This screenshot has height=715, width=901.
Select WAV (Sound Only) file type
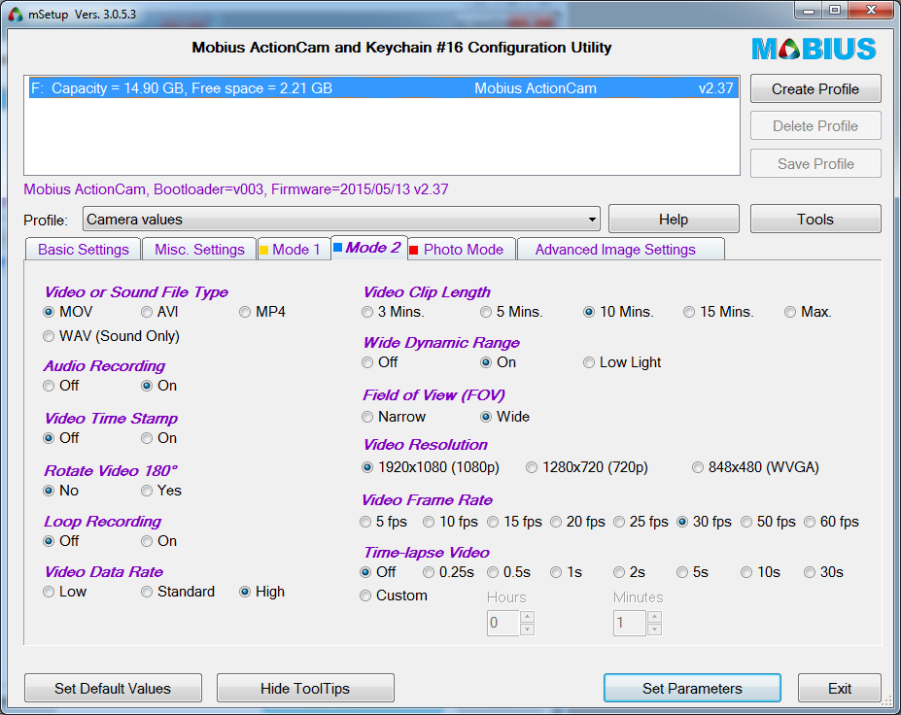click(112, 336)
